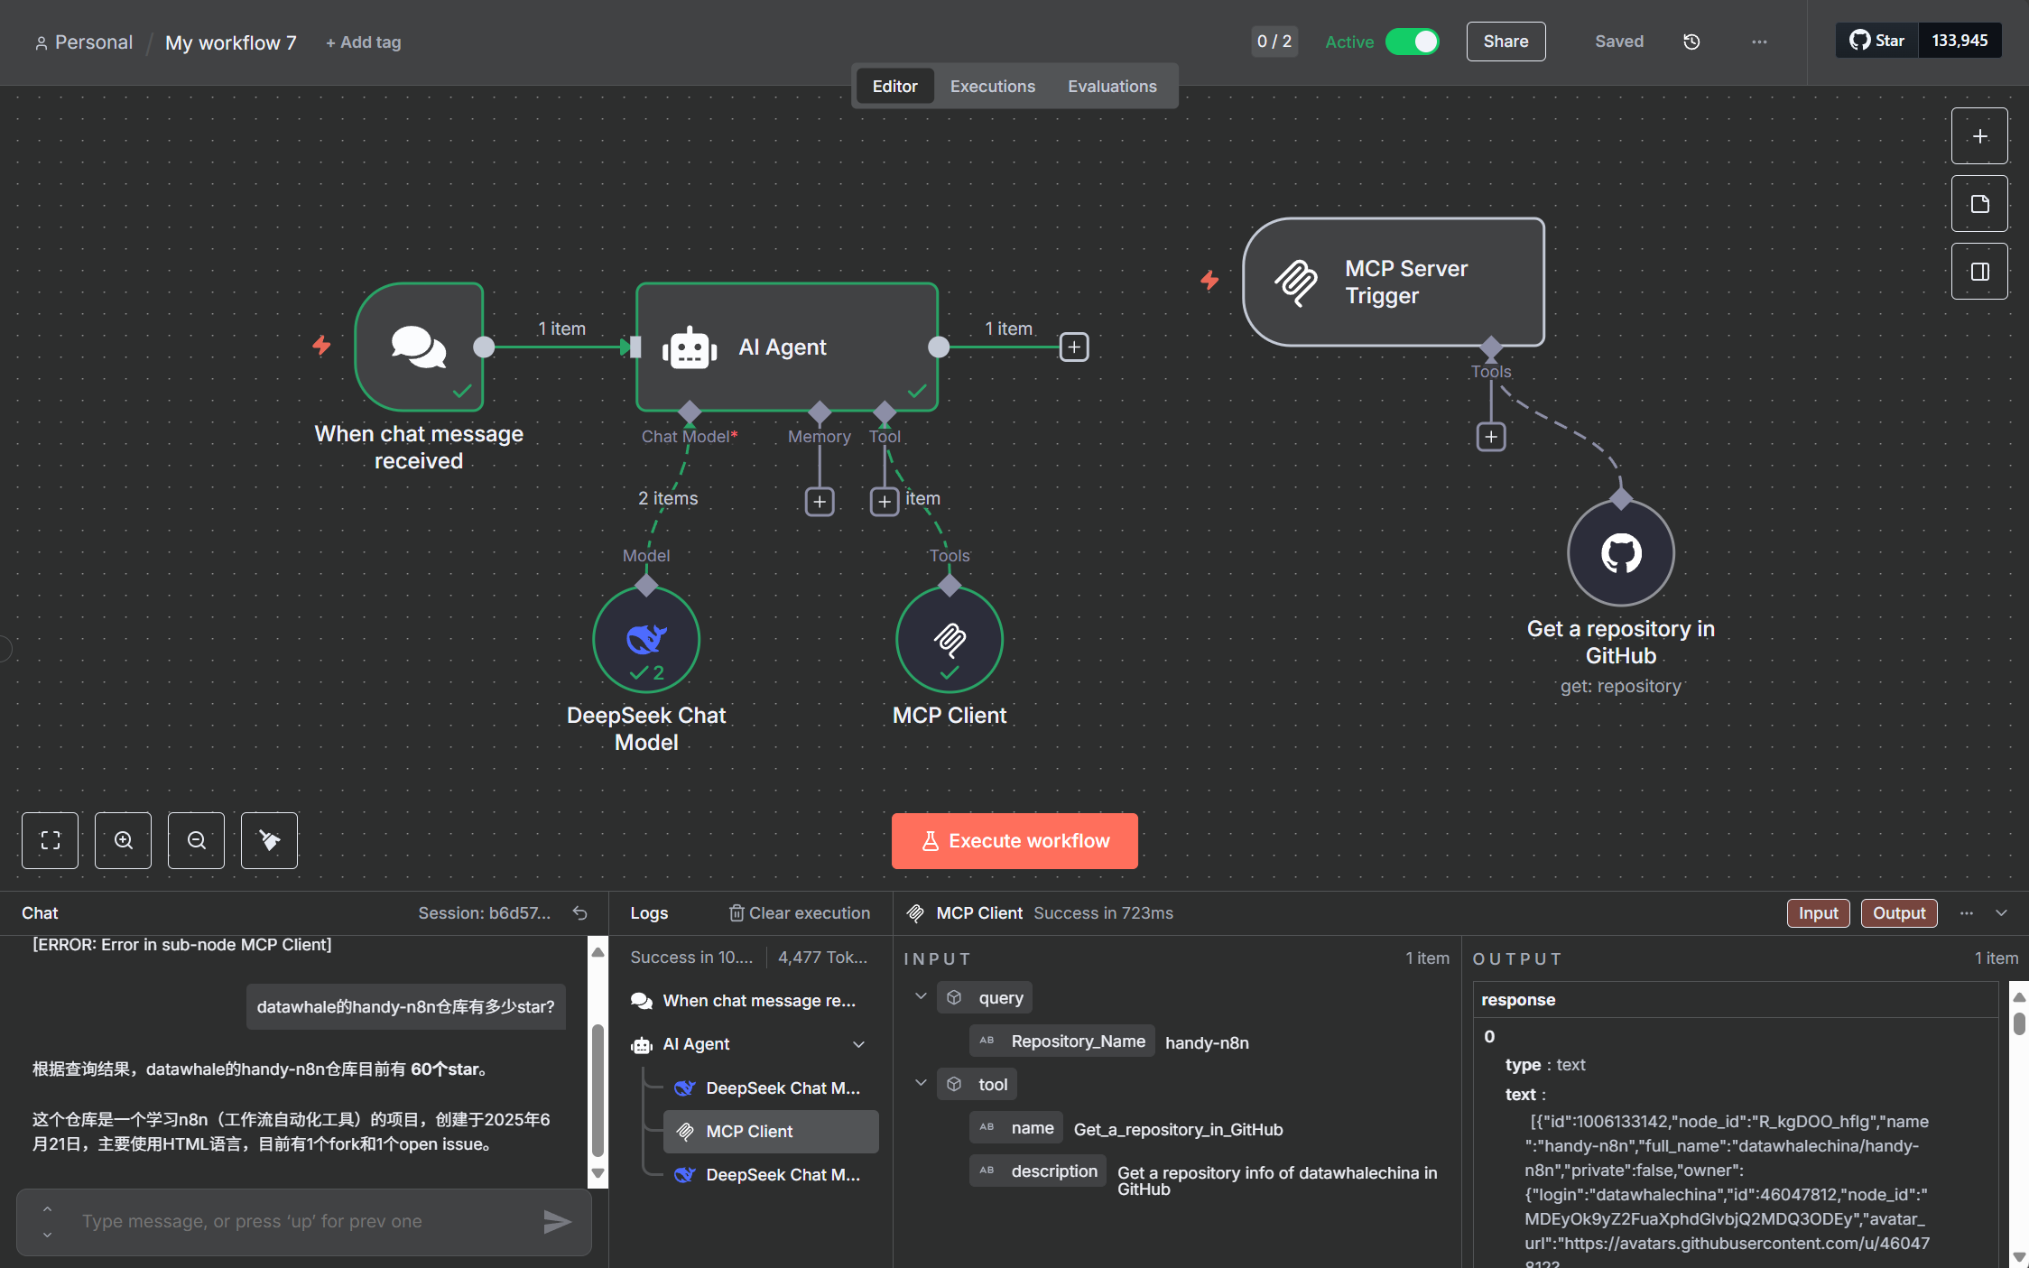
Task: Click the Share button
Action: click(x=1506, y=42)
